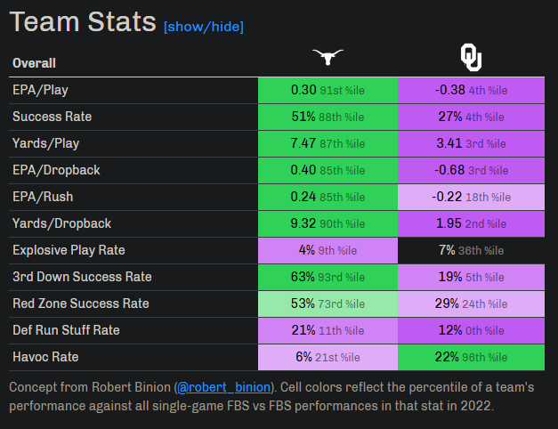Click Texas Yards/Play 7.47 cell

click(x=328, y=143)
